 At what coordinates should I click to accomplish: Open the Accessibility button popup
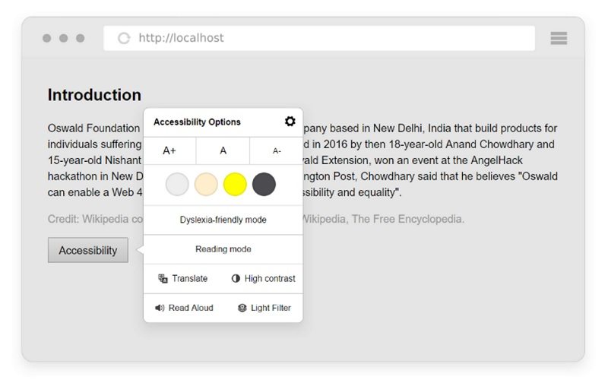click(88, 251)
